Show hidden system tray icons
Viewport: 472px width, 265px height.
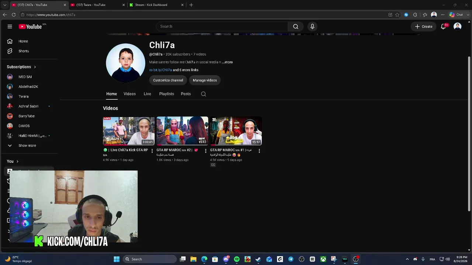click(x=407, y=259)
